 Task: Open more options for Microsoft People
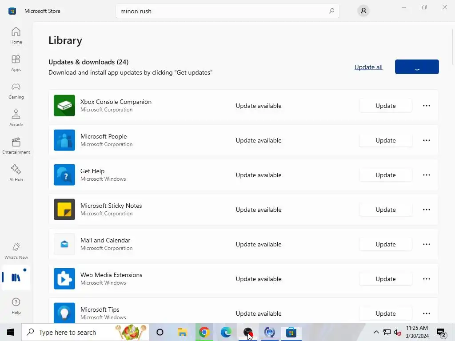[426, 140]
